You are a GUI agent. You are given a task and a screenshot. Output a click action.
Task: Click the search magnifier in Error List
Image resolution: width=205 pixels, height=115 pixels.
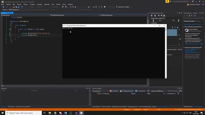[180, 91]
